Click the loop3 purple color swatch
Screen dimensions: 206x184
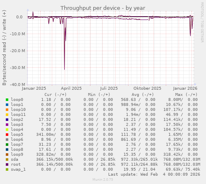[x=7, y=125]
